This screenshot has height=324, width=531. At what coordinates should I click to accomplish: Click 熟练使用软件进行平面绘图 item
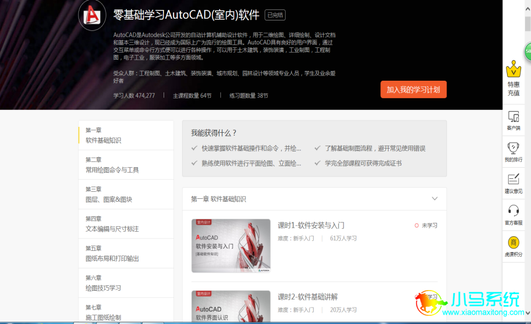[x=251, y=163]
